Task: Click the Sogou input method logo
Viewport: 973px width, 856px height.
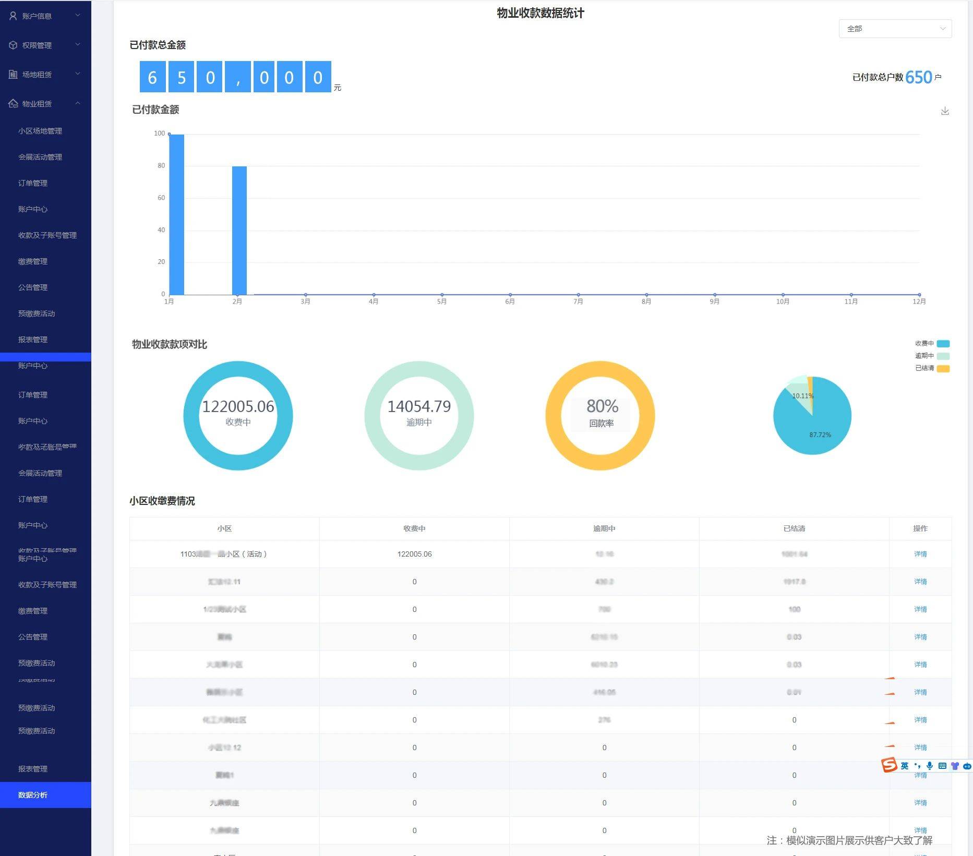Action: [x=889, y=765]
